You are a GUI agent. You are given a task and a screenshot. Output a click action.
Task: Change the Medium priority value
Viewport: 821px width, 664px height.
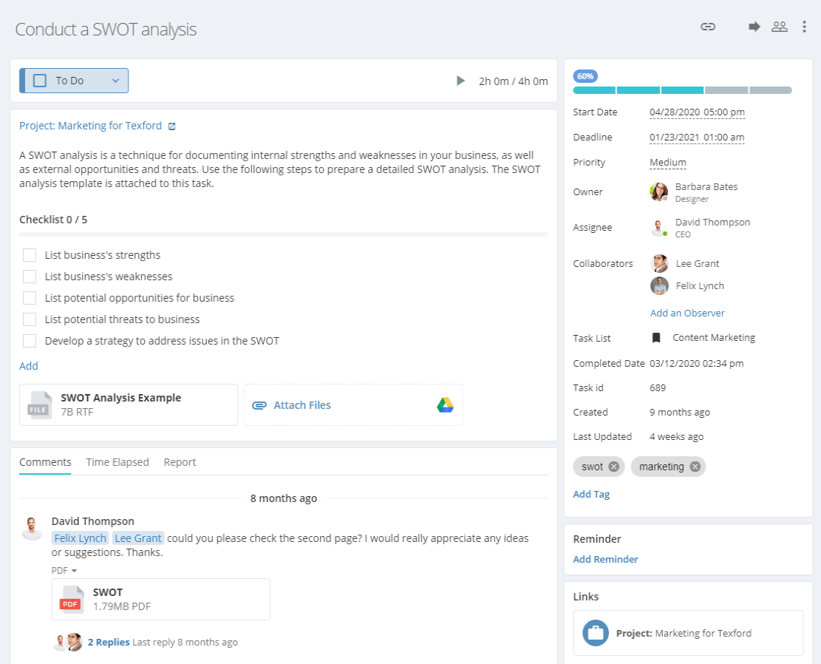coord(667,163)
